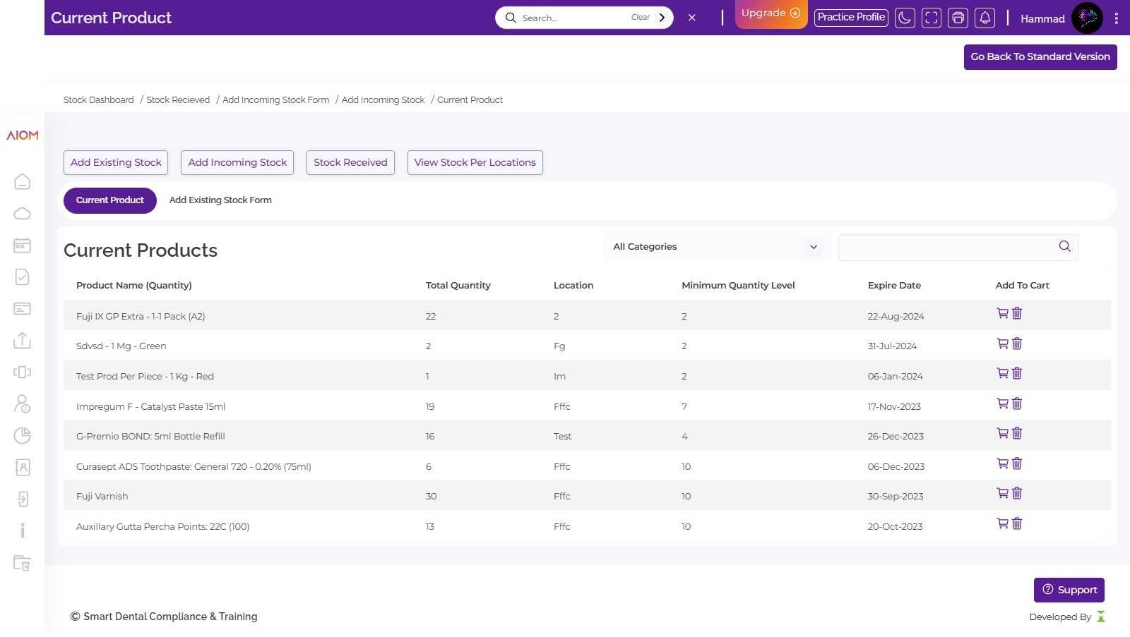Click the product filter search field

pos(946,247)
